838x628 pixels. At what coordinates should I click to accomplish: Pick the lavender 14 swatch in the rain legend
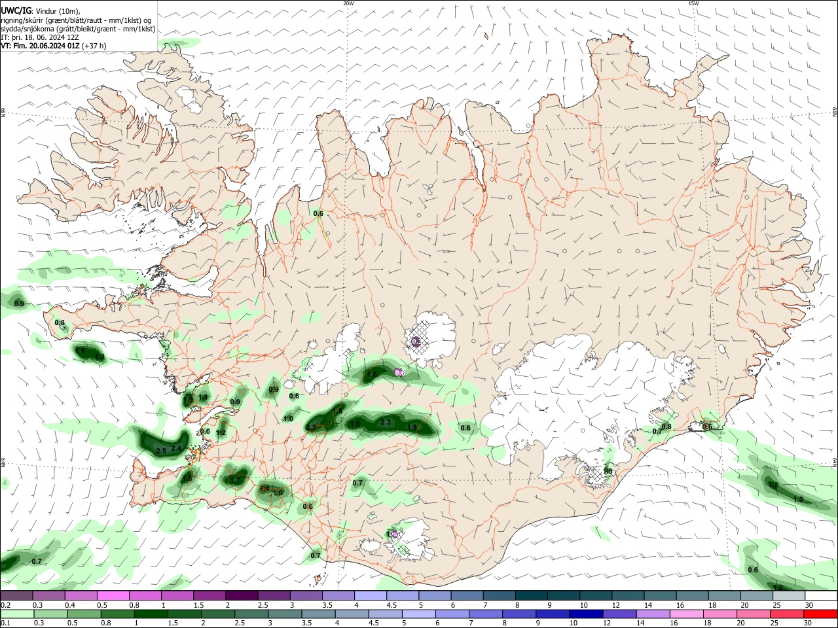coord(653,614)
